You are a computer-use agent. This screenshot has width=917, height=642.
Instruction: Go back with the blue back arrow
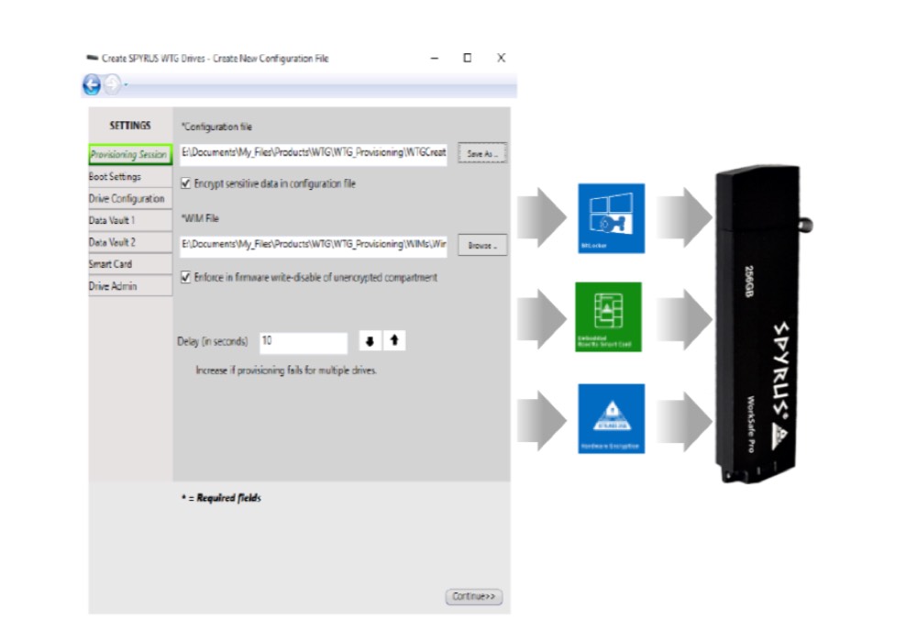pos(92,84)
